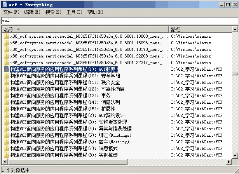Image resolution: width=239 pixels, height=174 pixels.
Task: Sort results by 名称 column header
Action: pyautogui.click(x=85, y=29)
